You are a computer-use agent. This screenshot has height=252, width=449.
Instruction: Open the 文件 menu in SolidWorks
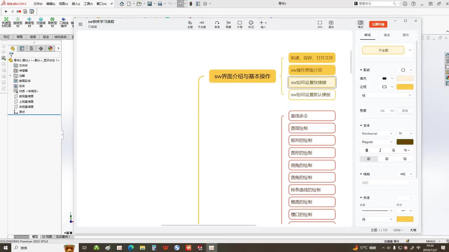[x=38, y=4]
